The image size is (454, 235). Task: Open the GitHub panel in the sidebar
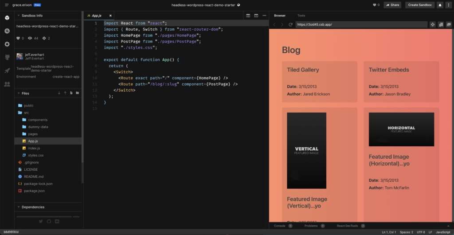(x=7, y=57)
